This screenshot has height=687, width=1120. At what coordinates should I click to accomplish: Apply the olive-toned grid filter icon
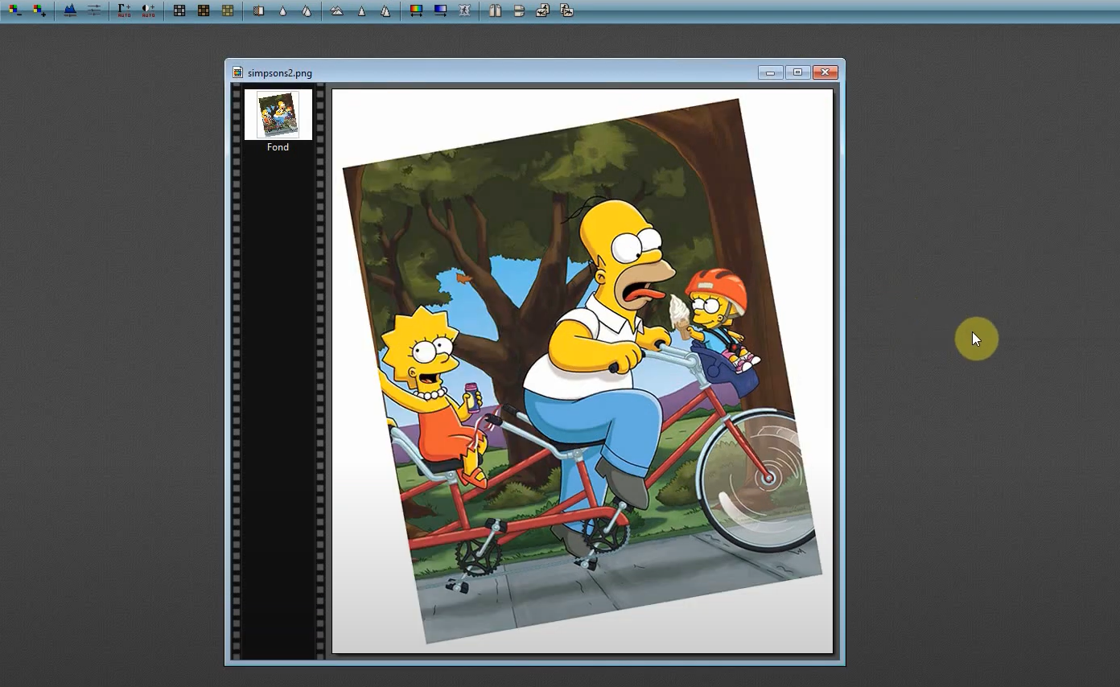pyautogui.click(x=228, y=11)
